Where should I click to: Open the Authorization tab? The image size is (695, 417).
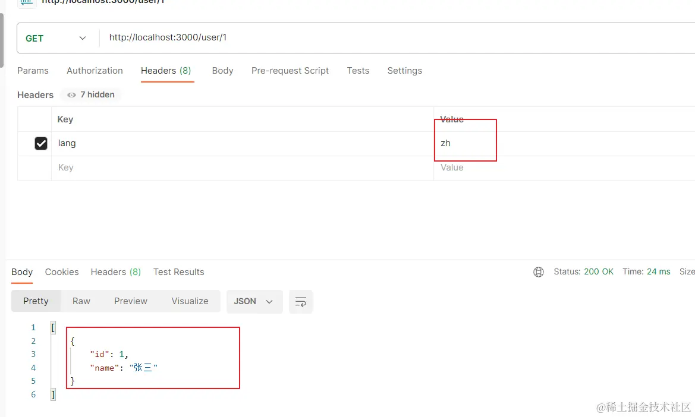[x=95, y=71]
